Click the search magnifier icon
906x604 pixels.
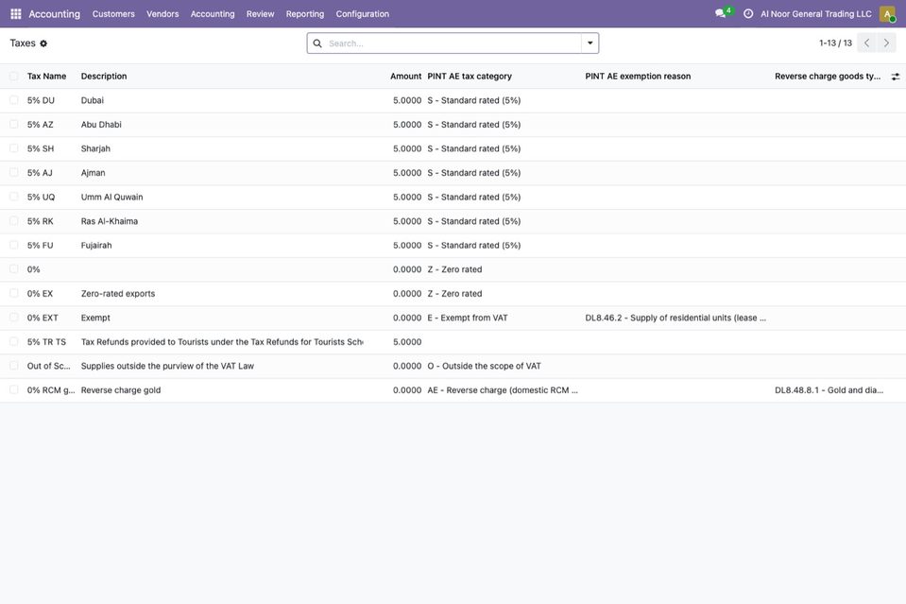(317, 43)
